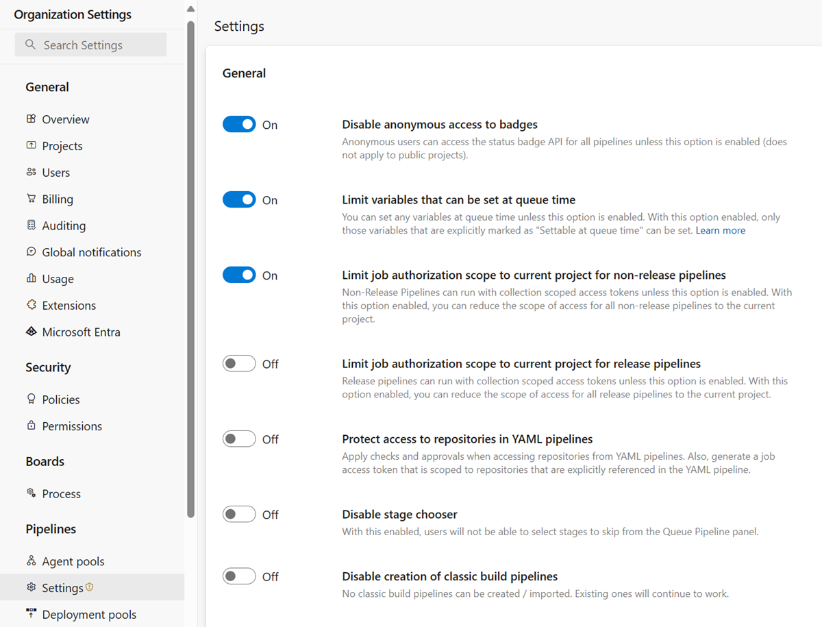The width and height of the screenshot is (822, 627).
Task: Open the Global notifications icon
Action: 32,251
